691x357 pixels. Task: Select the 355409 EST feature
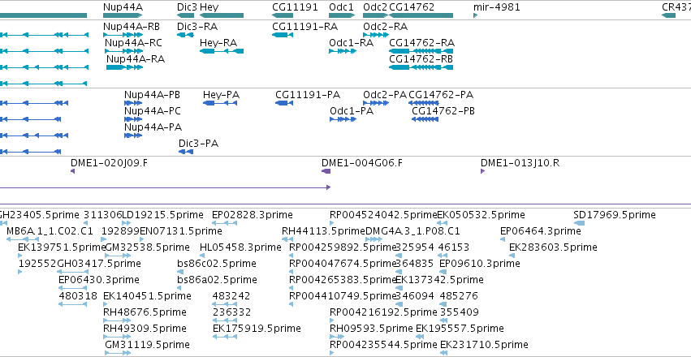click(444, 321)
